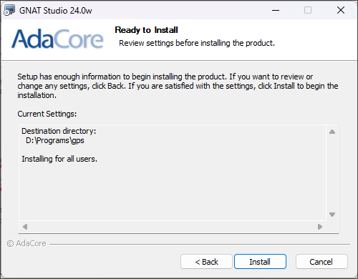
Task: Click the horizontal scrollbar track in settings box
Action: tap(173, 227)
